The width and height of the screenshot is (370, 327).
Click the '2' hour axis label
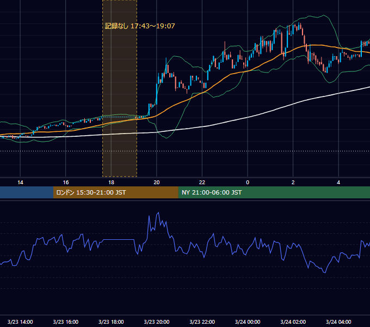click(x=293, y=183)
